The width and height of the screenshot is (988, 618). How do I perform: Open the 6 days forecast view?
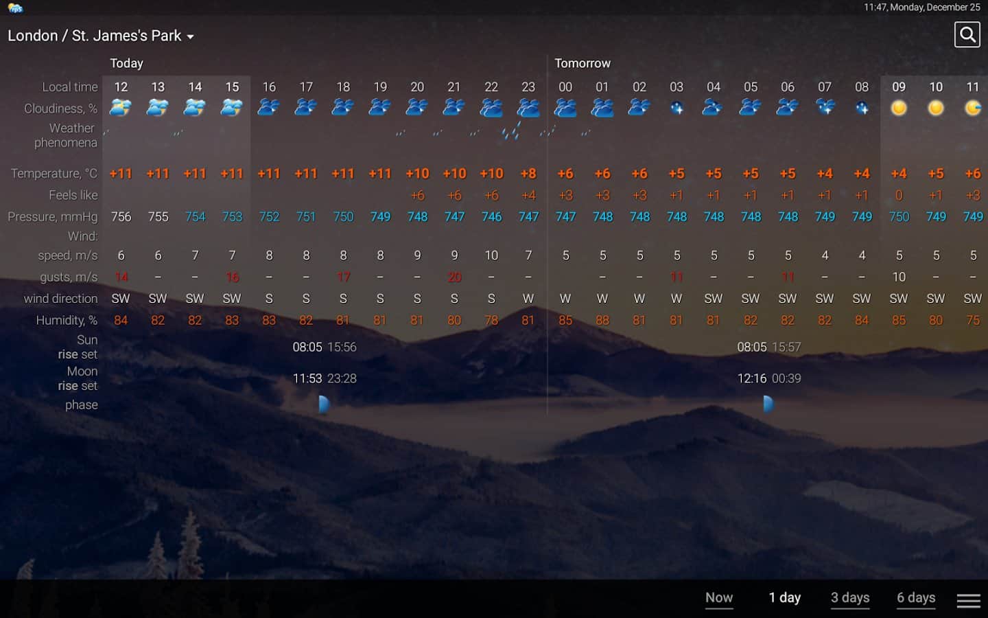pos(916,597)
